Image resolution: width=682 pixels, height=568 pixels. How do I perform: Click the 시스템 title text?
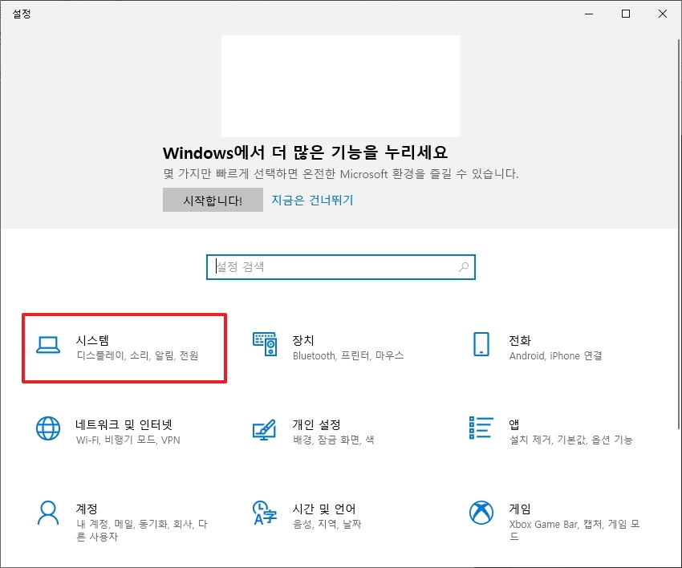click(x=92, y=340)
